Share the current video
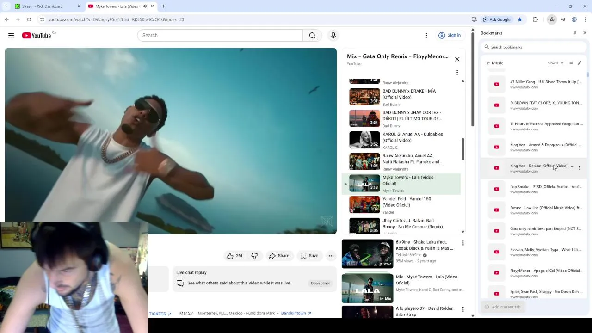 point(279,256)
